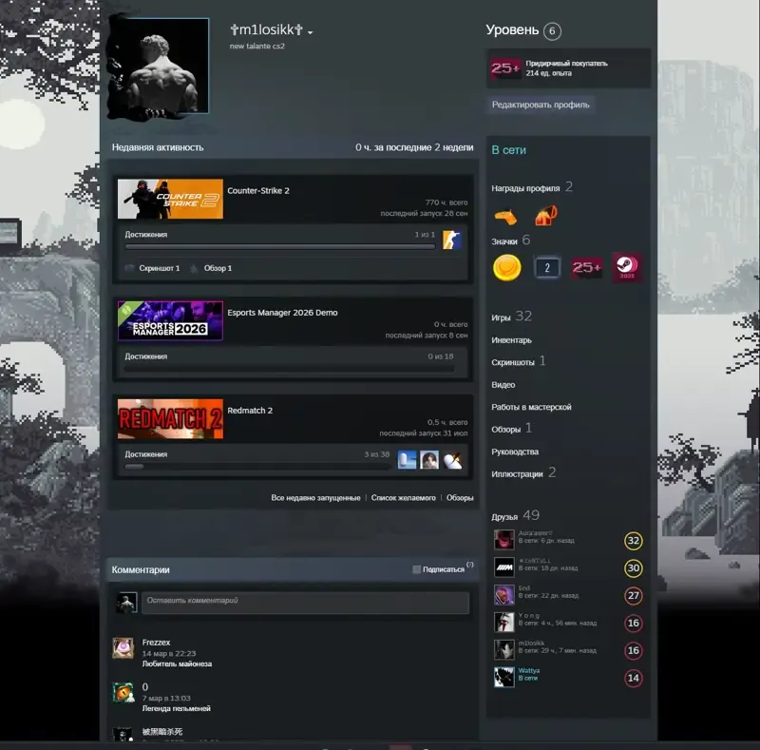Click the Counter-Strike 2 achievement icon
Image resolution: width=760 pixels, height=750 pixels.
(452, 240)
